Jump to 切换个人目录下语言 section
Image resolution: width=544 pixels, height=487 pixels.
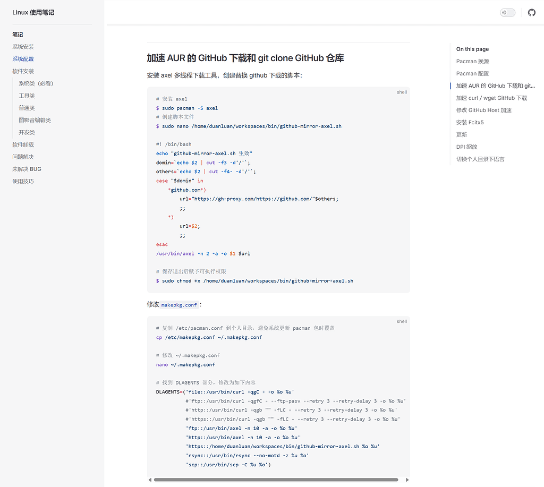tap(480, 159)
